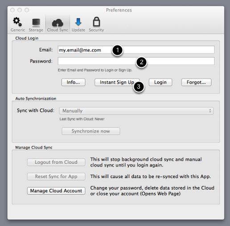Click the Info... button
230x226 pixels.
[x=74, y=82]
